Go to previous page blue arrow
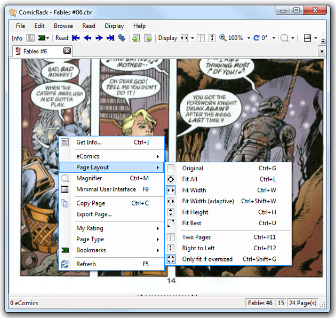Viewport: 336px width, 318px height. [87, 38]
